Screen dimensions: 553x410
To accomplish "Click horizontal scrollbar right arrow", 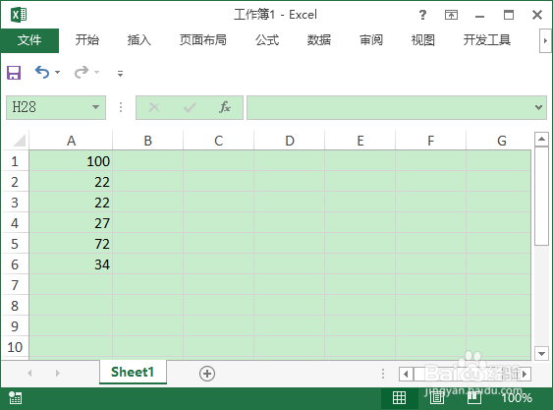I will (x=525, y=374).
